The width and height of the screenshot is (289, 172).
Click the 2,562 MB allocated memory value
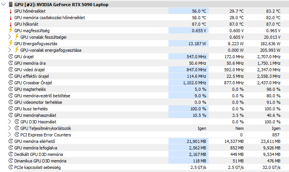tap(198, 148)
